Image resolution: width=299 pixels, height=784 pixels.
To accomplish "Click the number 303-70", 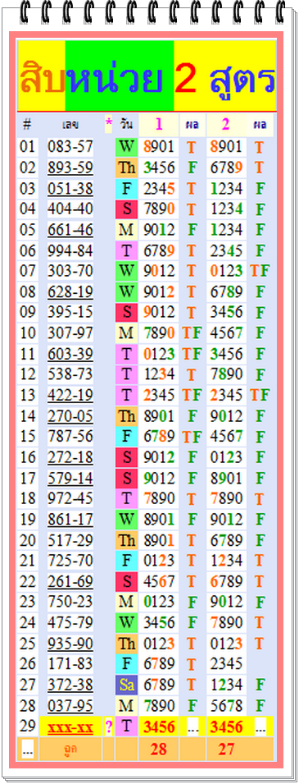I will click(70, 271).
